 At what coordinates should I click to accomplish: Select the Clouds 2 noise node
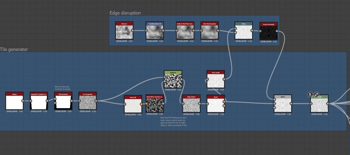coord(124,30)
